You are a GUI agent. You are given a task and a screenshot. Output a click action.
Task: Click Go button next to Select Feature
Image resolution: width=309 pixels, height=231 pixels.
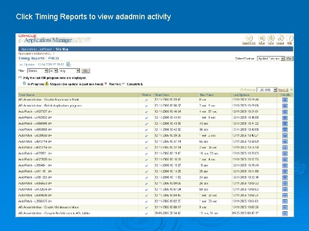pos(289,59)
